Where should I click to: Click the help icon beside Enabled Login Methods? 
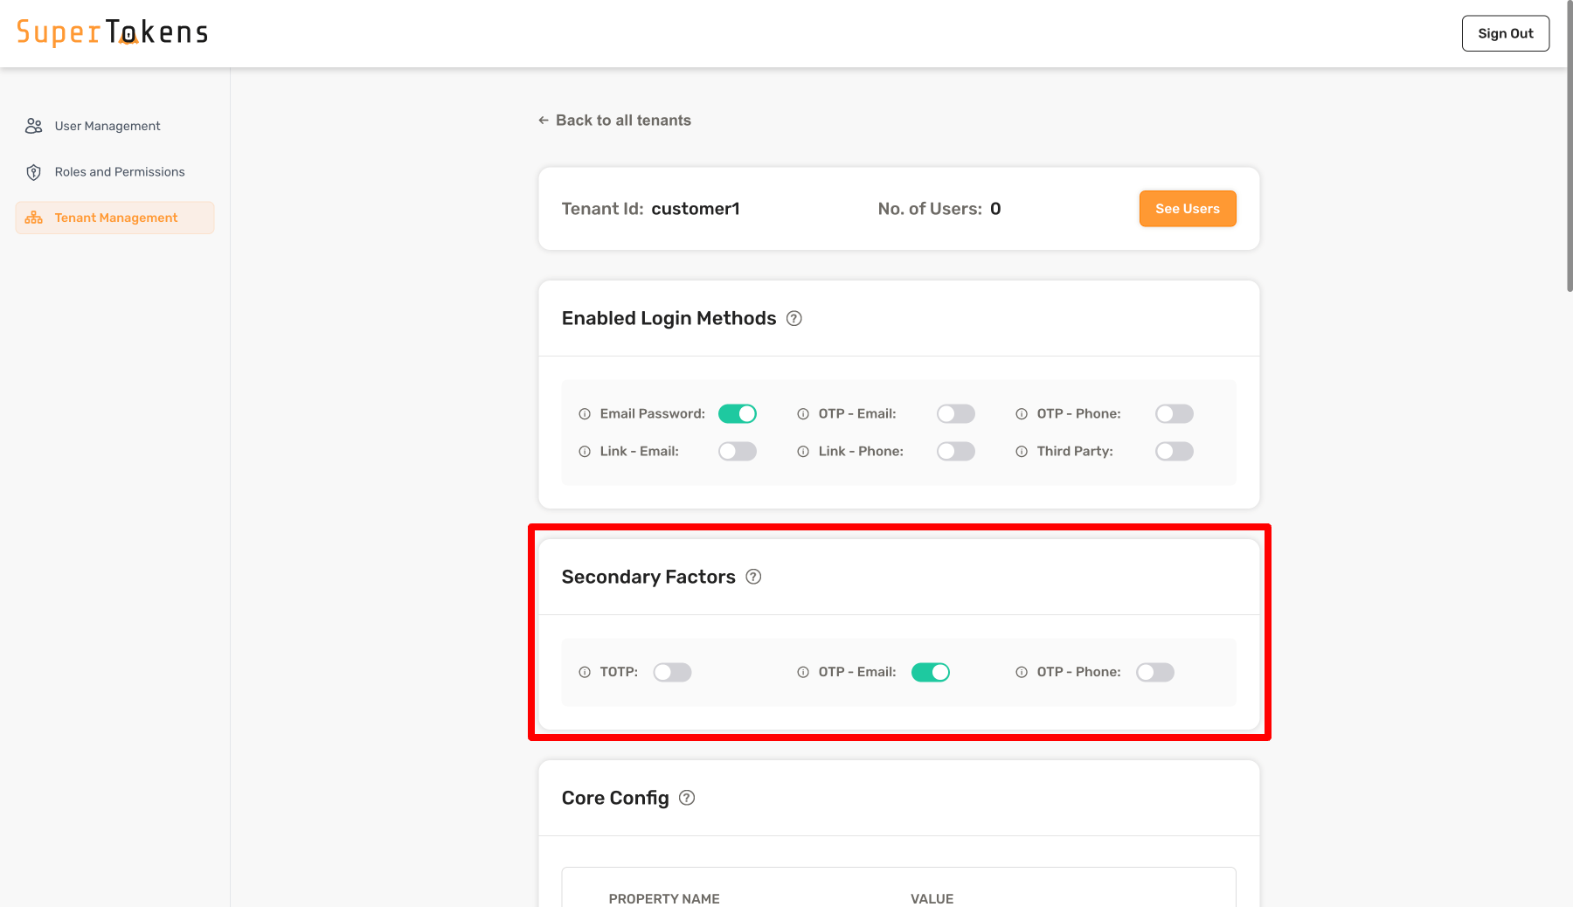[x=793, y=319]
